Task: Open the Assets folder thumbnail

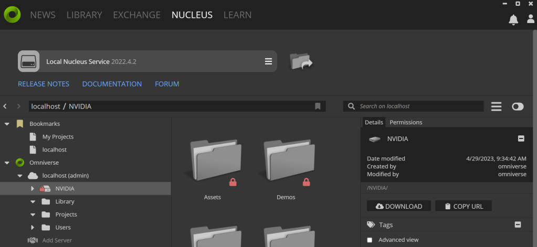Action: coord(213,163)
